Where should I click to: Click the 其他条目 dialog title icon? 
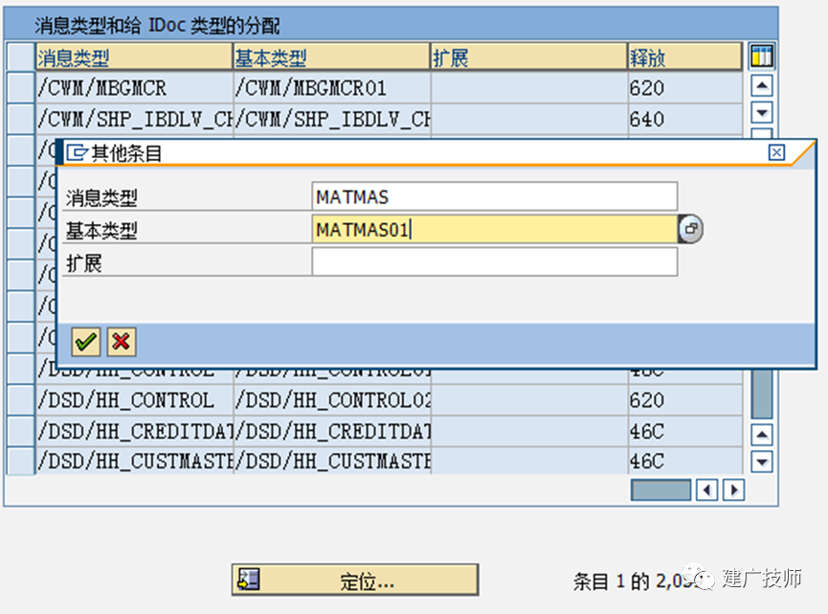point(78,152)
